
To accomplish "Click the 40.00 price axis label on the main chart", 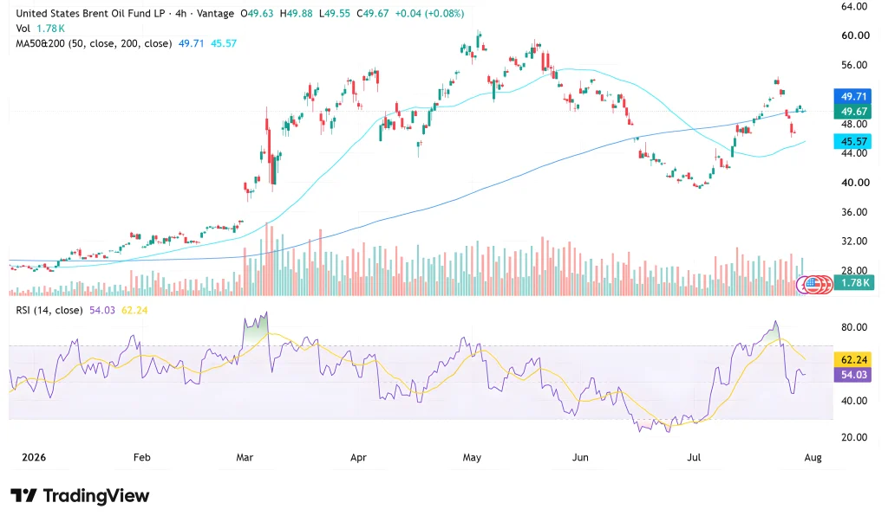I will 855,183.
